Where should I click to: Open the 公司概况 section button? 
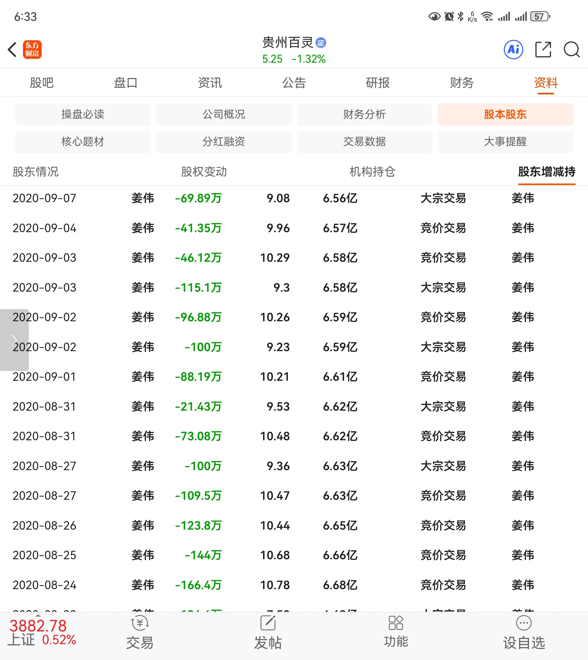coord(223,114)
